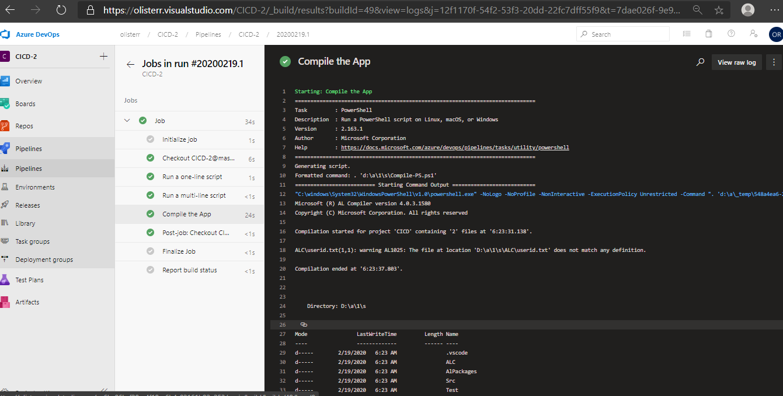This screenshot has height=396, width=783.
Task: Collapse the Job tree chevron
Action: pos(127,121)
